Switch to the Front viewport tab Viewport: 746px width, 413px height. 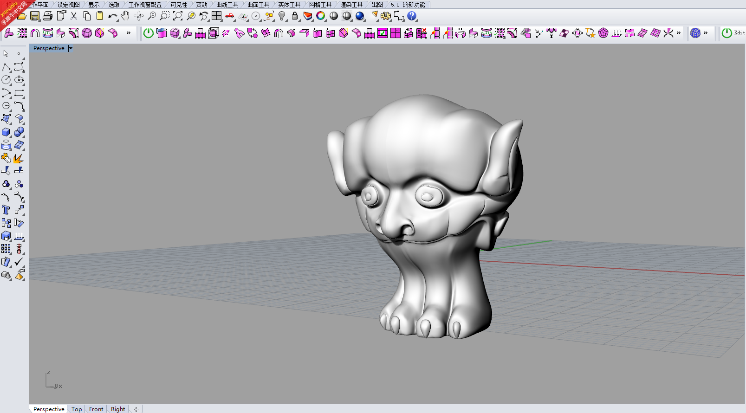click(x=96, y=409)
